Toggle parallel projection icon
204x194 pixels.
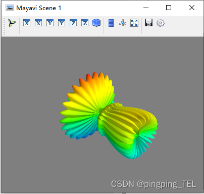(111, 23)
